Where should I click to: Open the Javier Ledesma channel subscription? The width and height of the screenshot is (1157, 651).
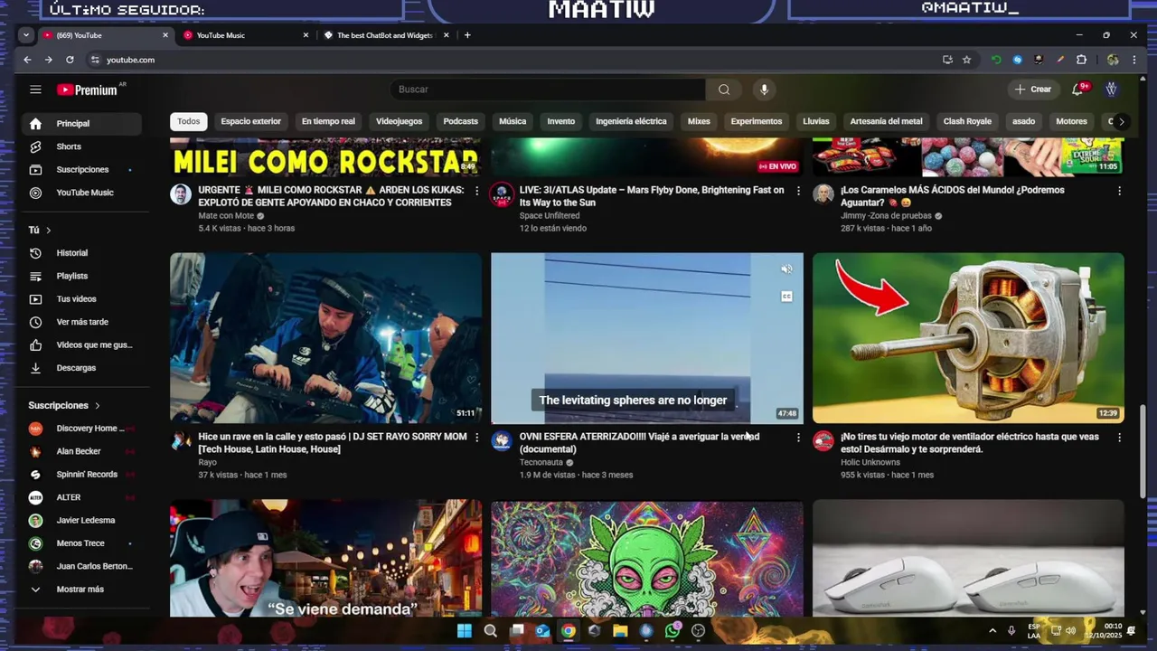click(x=82, y=521)
